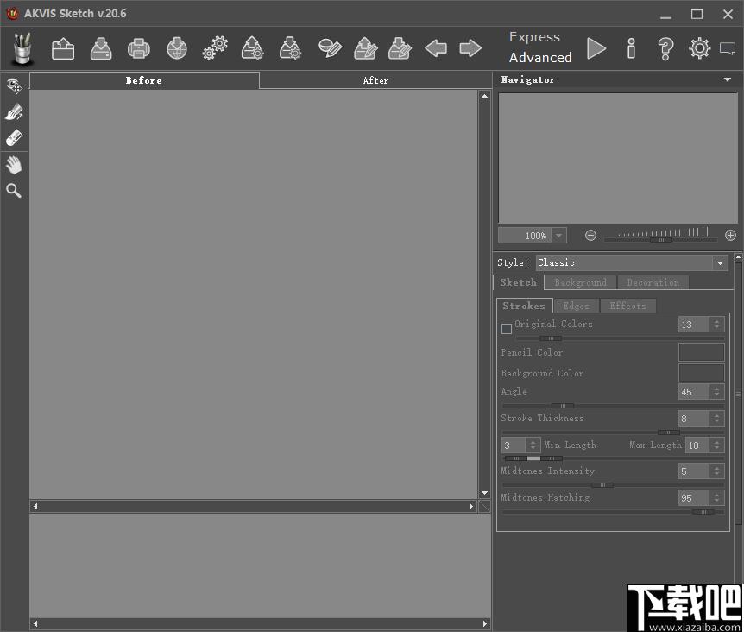
Task: Open an image with the upload tray icon
Action: click(63, 48)
